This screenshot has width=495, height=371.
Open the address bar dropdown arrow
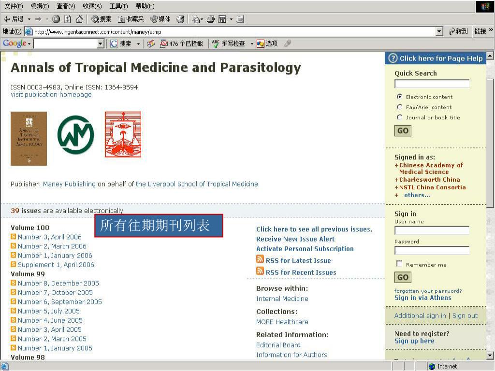(x=439, y=31)
